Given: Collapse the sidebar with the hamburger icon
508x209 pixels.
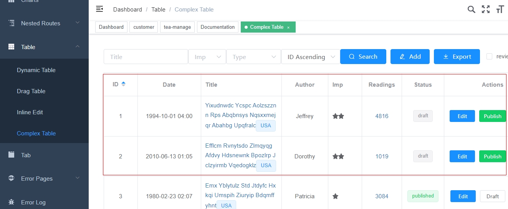Looking at the screenshot, I should [99, 9].
